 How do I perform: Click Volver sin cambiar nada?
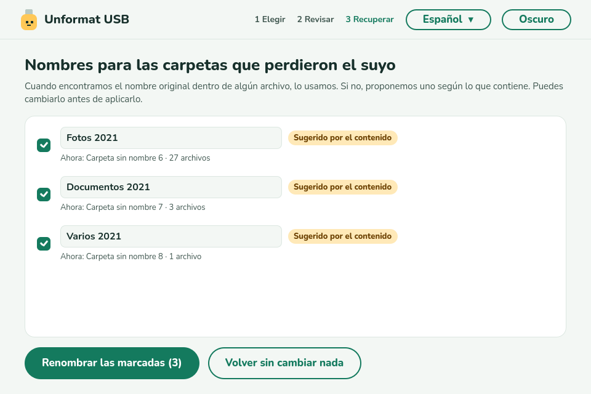(x=284, y=363)
